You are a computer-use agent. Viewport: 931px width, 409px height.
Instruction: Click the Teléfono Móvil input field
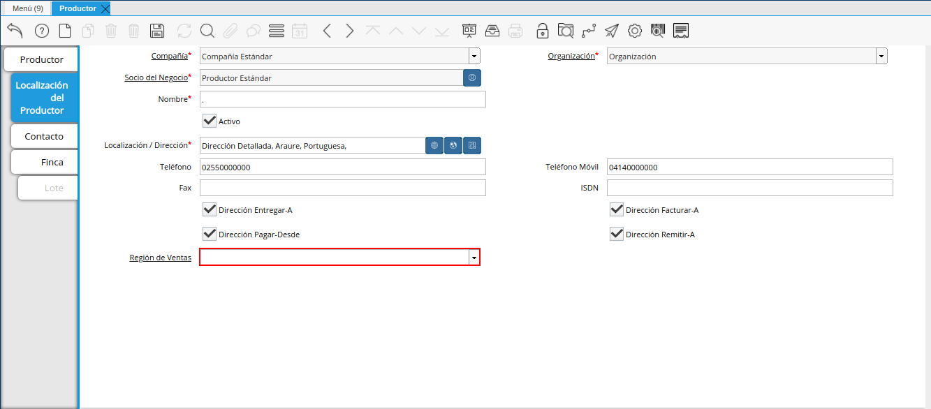pos(750,167)
